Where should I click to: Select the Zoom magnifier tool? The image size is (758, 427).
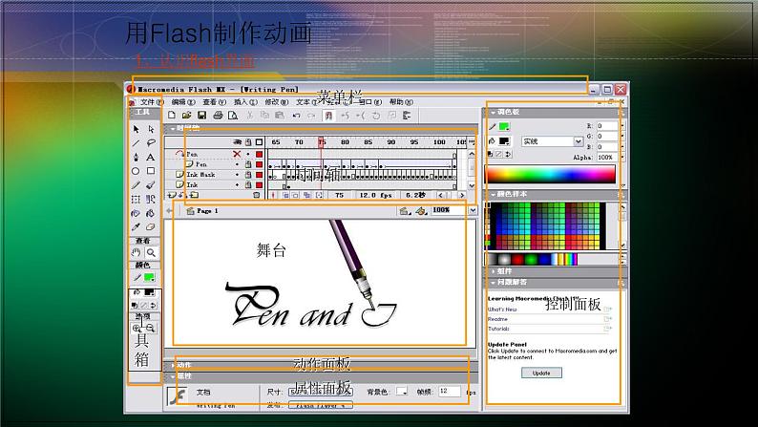pyautogui.click(x=151, y=252)
